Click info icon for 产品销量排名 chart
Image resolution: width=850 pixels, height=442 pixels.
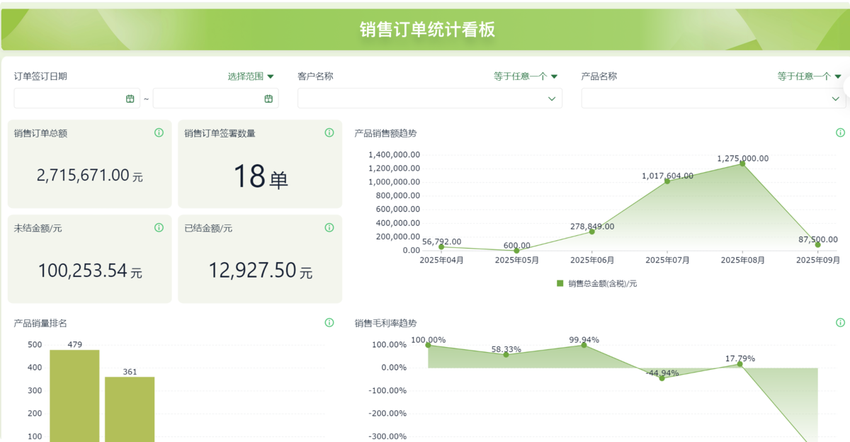[x=329, y=322]
